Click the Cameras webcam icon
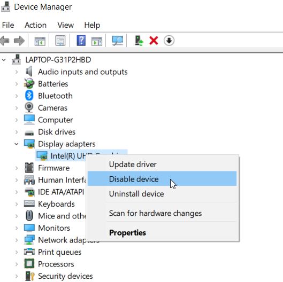The width and height of the screenshot is (283, 282). point(29,107)
